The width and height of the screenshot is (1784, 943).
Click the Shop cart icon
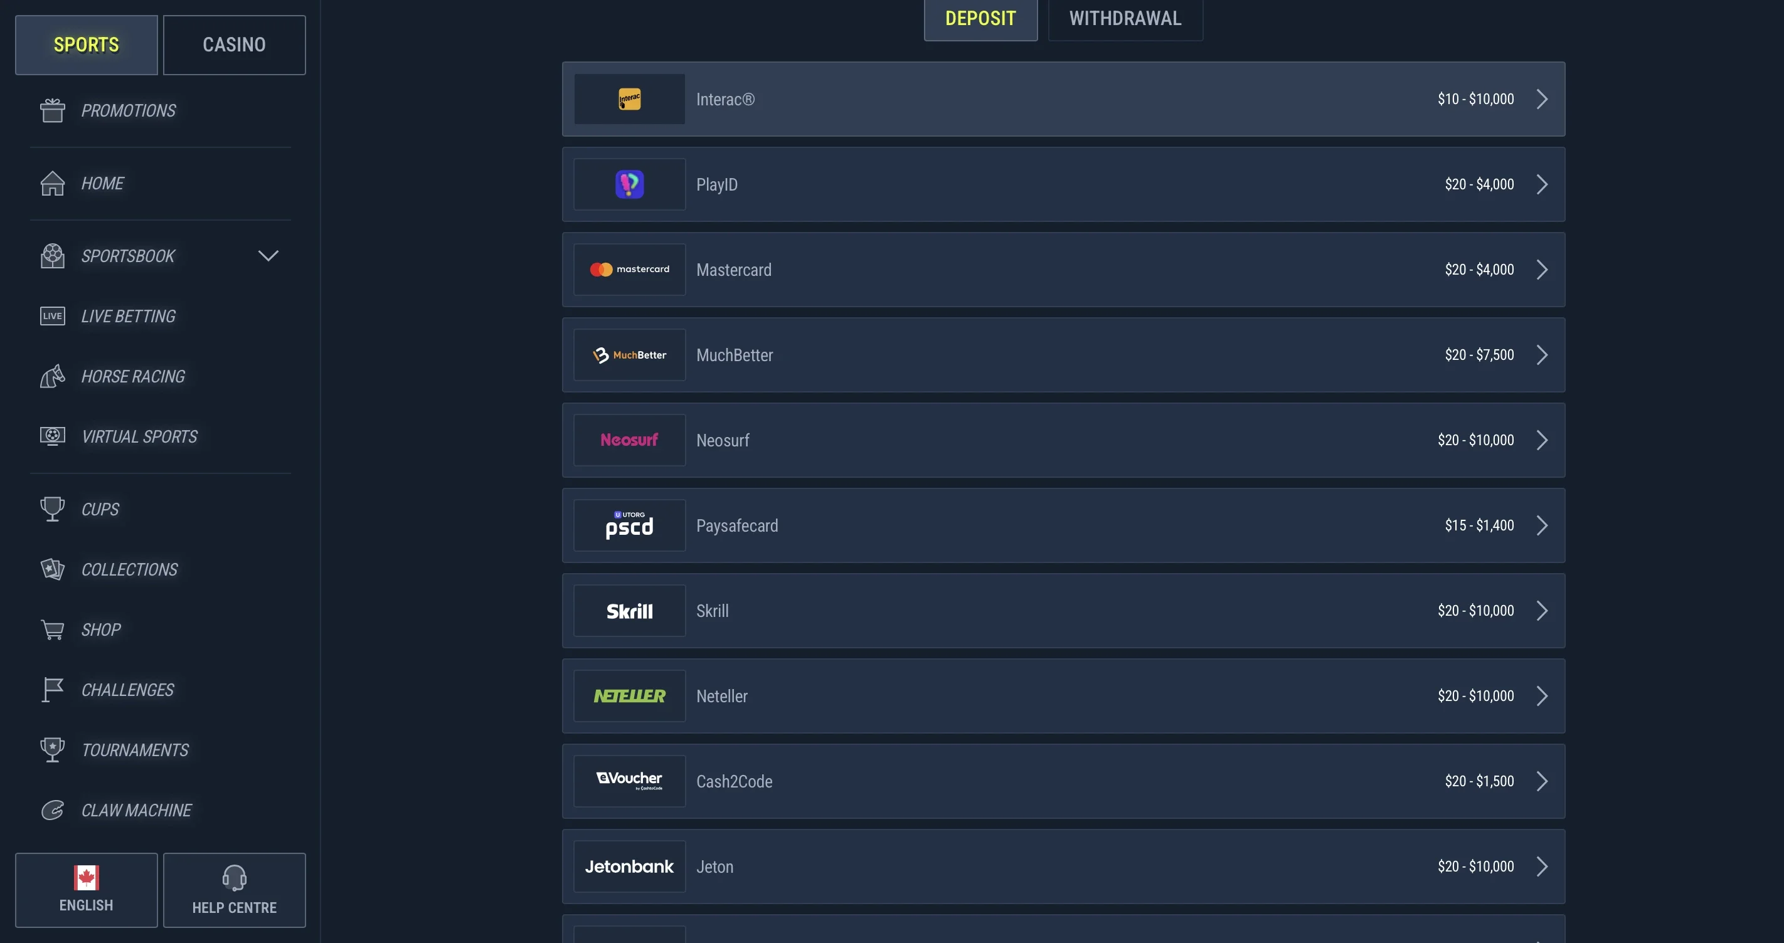(53, 630)
